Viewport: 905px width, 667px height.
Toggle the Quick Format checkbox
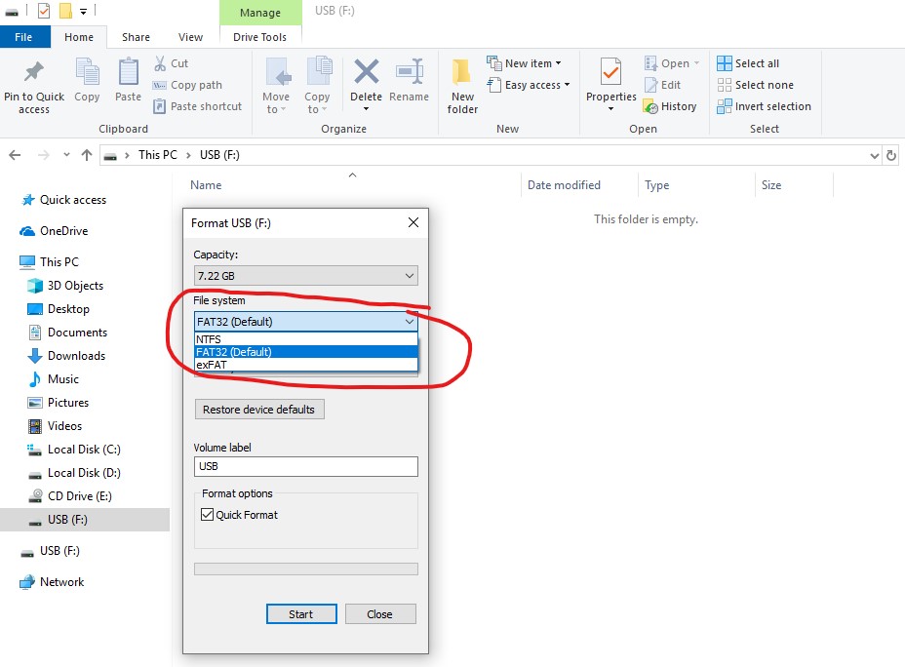[207, 515]
